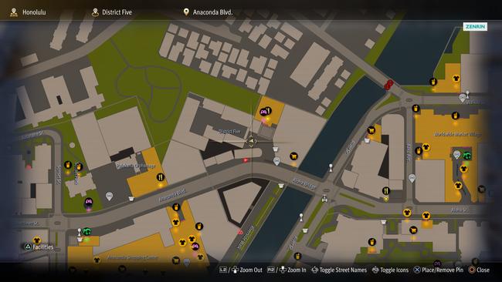The width and height of the screenshot is (502, 282).
Task: Click the ZENRIN logo badge
Action: pyautogui.click(x=475, y=26)
